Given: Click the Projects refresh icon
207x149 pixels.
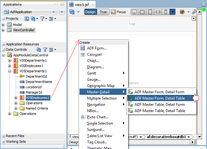Looking at the screenshot, I should pyautogui.click(x=33, y=19).
